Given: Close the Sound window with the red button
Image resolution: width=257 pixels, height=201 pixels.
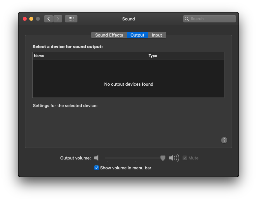Looking at the screenshot, I should click(25, 19).
